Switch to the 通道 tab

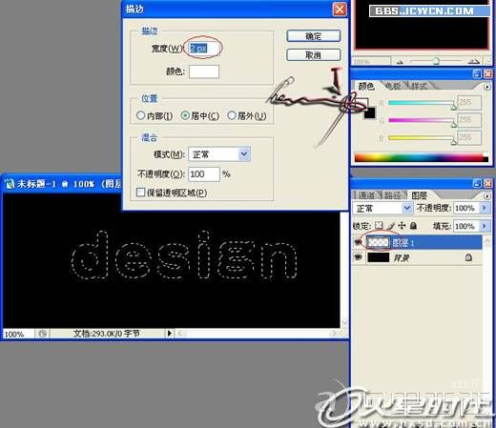tap(366, 195)
